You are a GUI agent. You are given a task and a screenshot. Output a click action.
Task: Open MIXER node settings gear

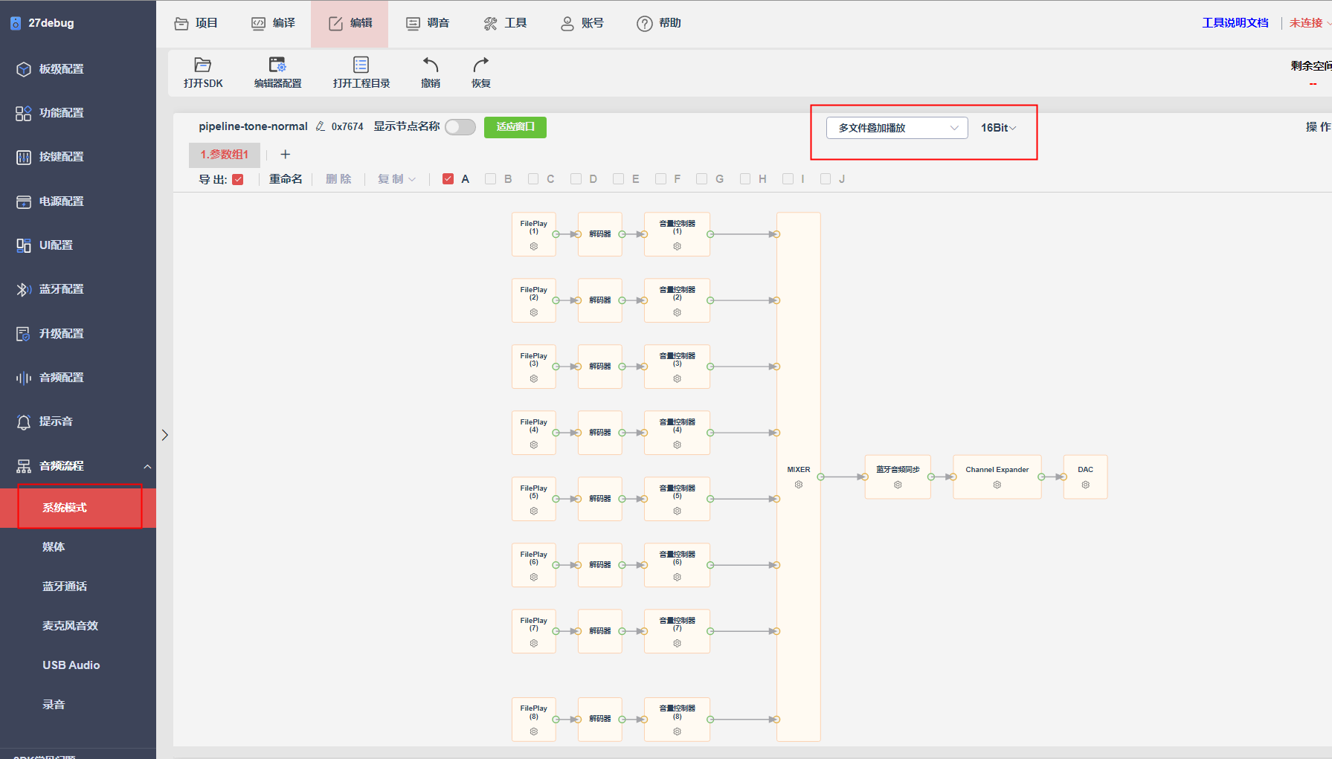click(x=799, y=485)
